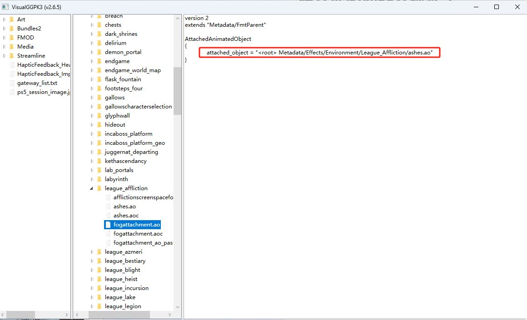Expand the Streamline folder node

5,56
